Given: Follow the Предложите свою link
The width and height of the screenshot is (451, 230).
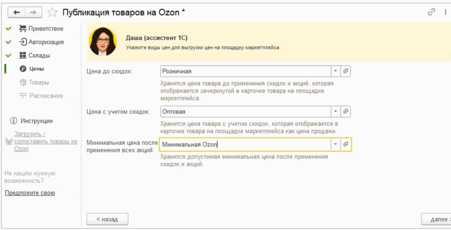Looking at the screenshot, I should coord(30,193).
